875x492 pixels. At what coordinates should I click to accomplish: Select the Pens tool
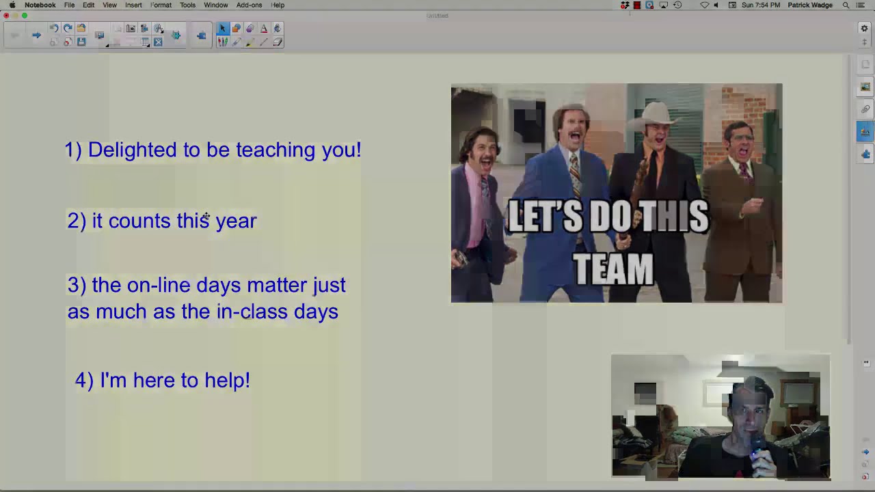[x=222, y=42]
